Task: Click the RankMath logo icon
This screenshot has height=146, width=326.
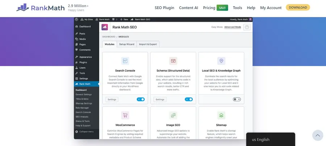Action: click(23, 8)
